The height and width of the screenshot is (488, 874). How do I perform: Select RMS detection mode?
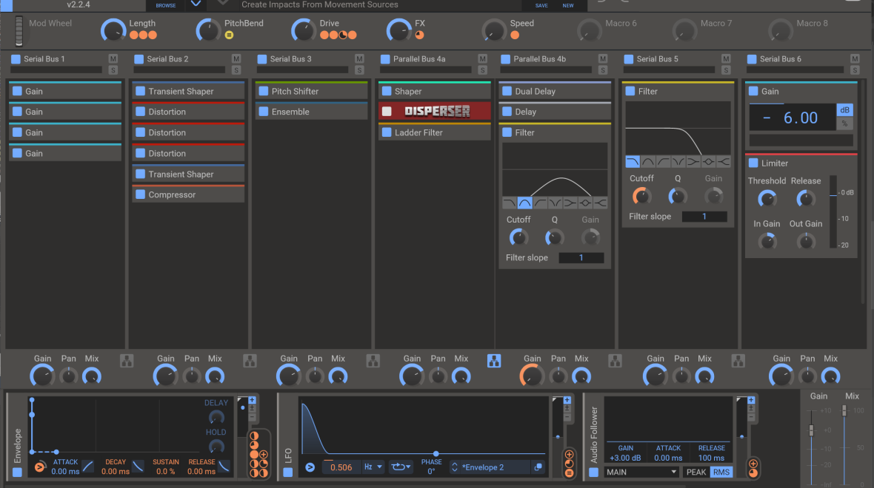coord(721,472)
